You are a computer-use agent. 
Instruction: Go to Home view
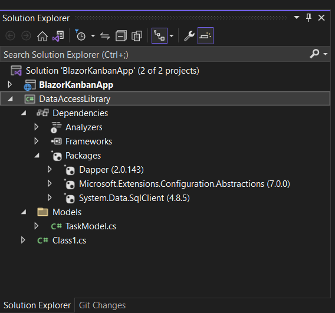point(42,36)
